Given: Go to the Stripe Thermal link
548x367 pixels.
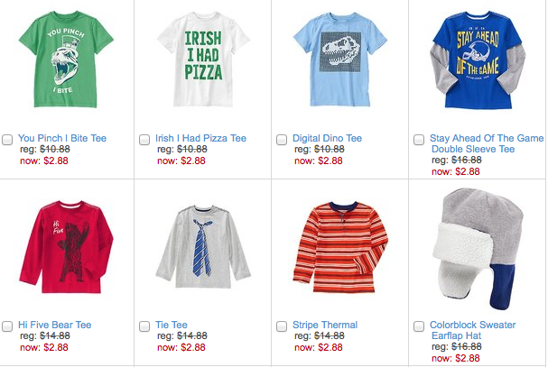Looking at the screenshot, I should (325, 325).
